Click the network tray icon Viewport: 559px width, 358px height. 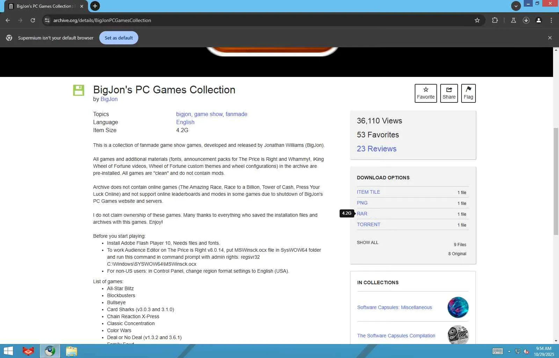[518, 351]
